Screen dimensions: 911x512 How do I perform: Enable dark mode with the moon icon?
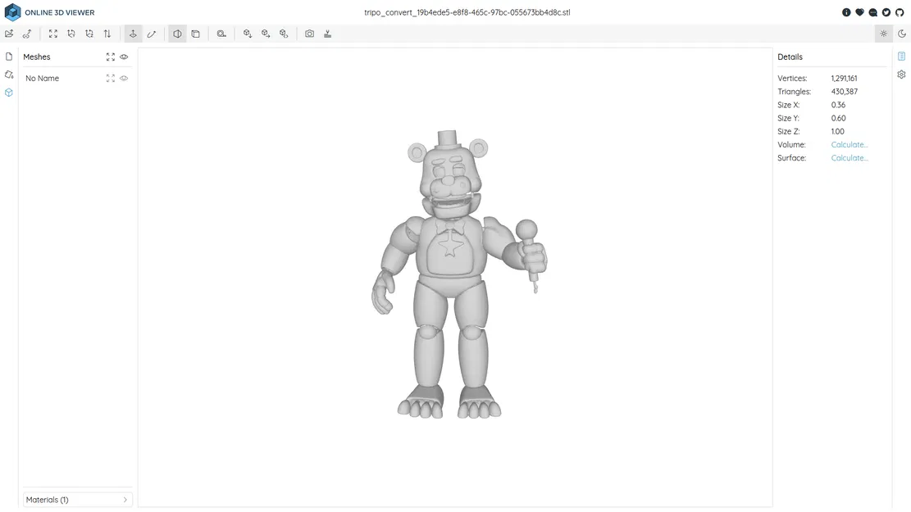(x=901, y=34)
